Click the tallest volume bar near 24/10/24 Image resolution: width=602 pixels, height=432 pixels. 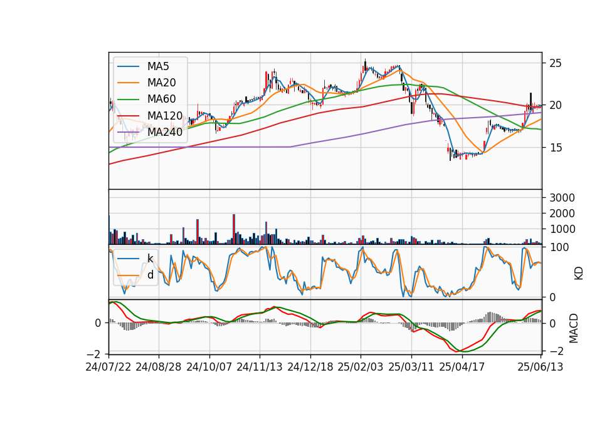tap(234, 229)
